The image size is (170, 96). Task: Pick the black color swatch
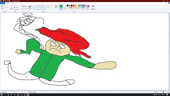pyautogui.click(x=67, y=5)
